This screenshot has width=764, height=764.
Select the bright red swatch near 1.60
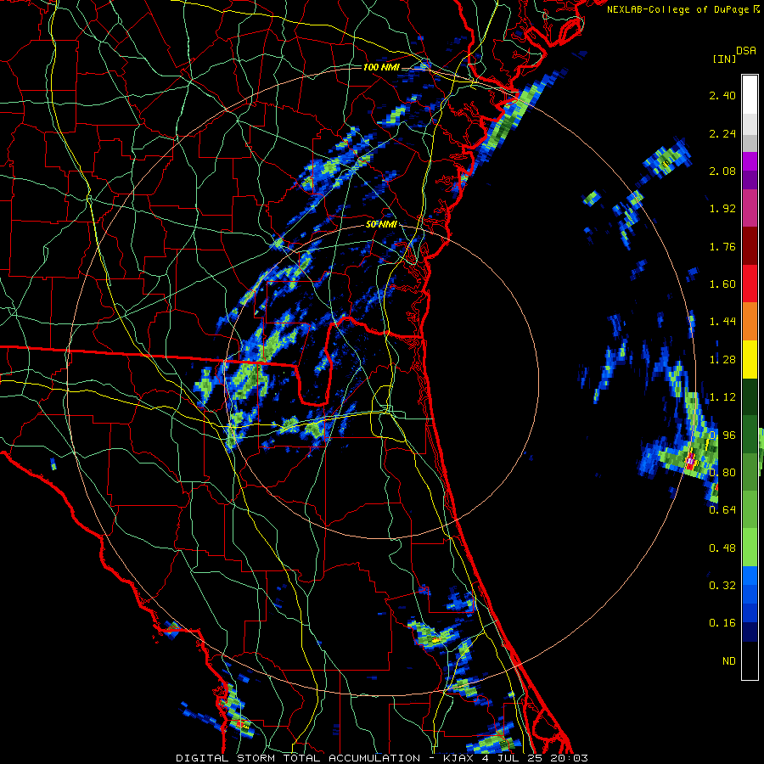click(750, 284)
